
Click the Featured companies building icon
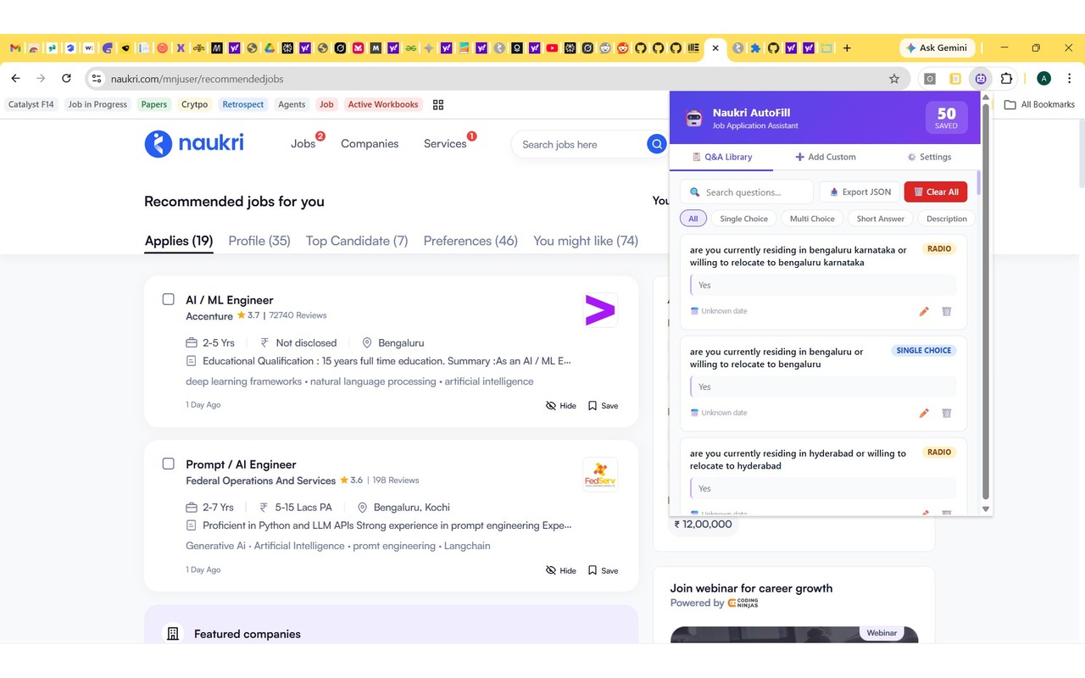(173, 634)
